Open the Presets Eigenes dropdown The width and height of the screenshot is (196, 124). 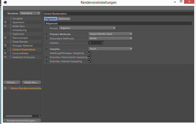(x=87, y=28)
